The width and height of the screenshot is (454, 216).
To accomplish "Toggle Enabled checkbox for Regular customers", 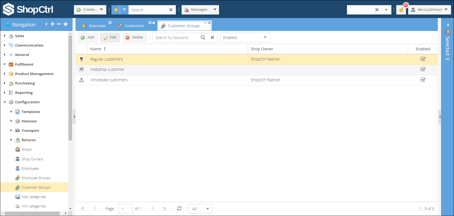I will pos(423,59).
